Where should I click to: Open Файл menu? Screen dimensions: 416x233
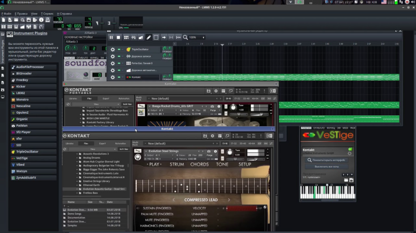(x=6, y=13)
